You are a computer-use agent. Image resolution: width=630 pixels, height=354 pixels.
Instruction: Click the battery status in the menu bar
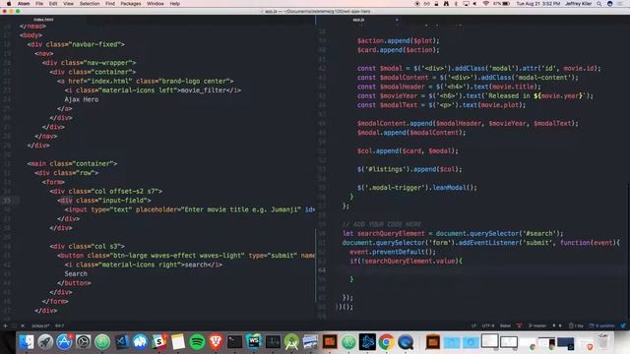502,4
